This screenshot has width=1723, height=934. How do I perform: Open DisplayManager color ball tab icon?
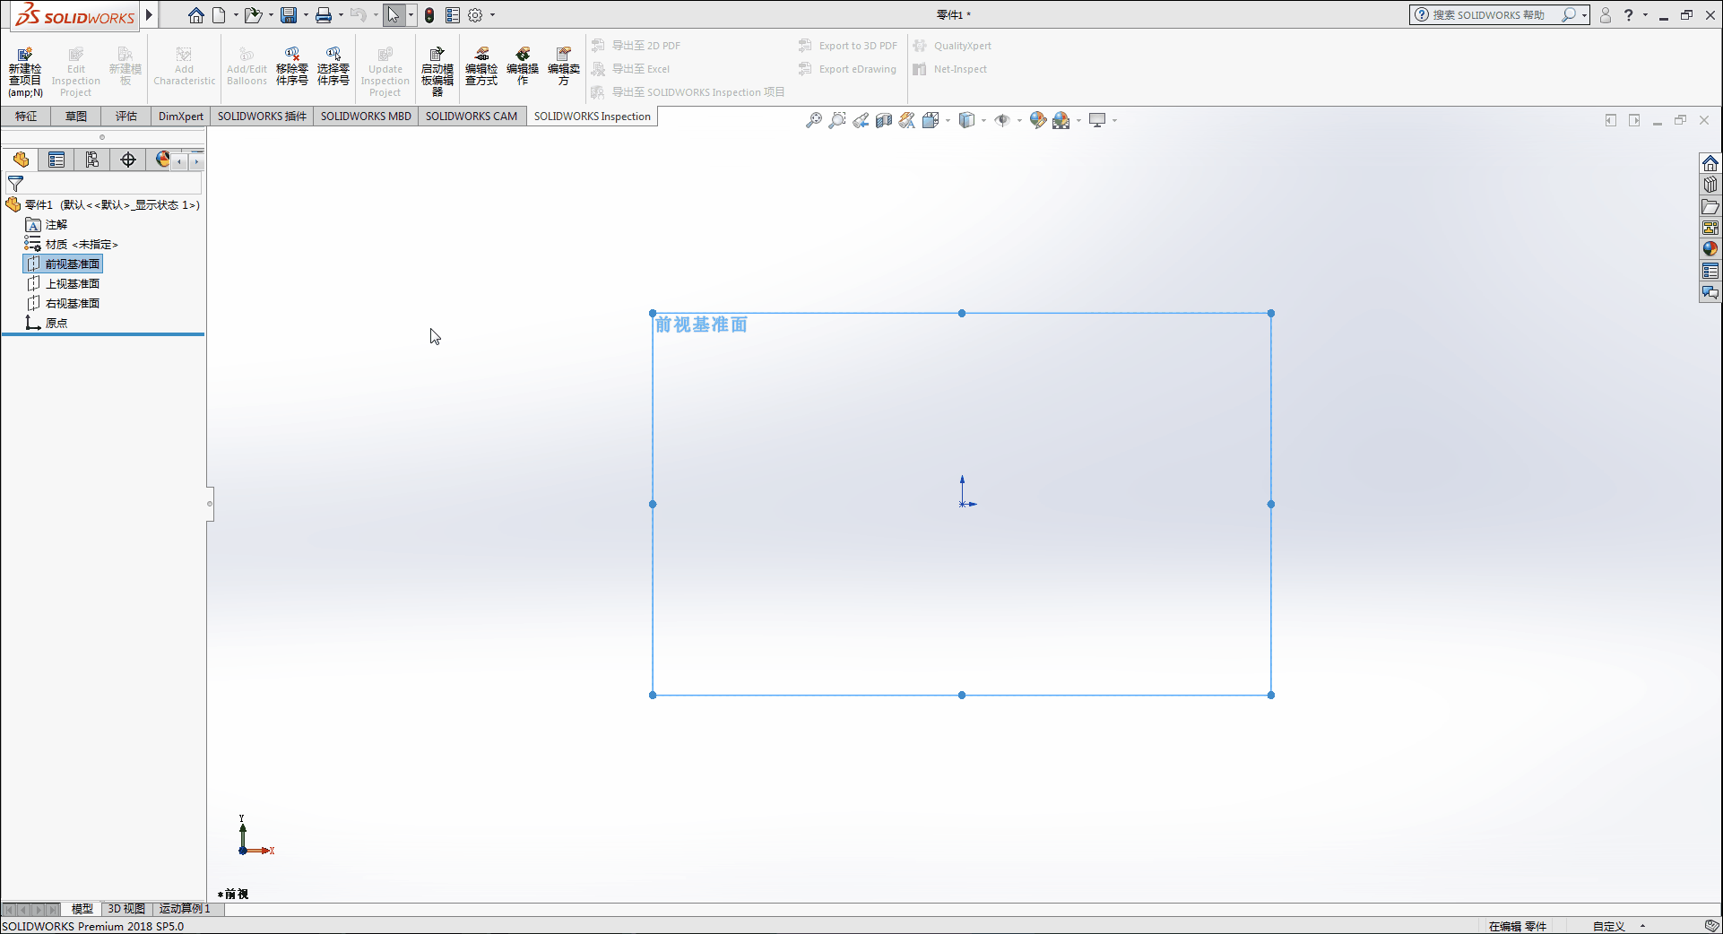click(x=162, y=160)
